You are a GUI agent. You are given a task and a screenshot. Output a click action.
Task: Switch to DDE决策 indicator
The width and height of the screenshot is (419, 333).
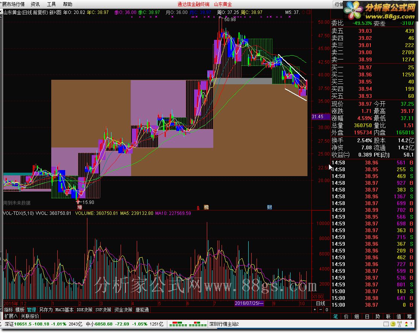pyautogui.click(x=84, y=310)
